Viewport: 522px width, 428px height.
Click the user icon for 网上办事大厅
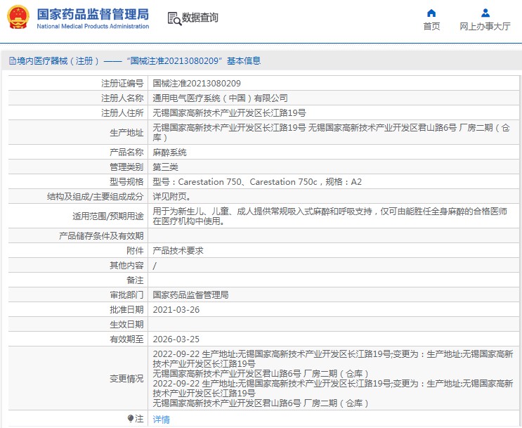pos(485,13)
